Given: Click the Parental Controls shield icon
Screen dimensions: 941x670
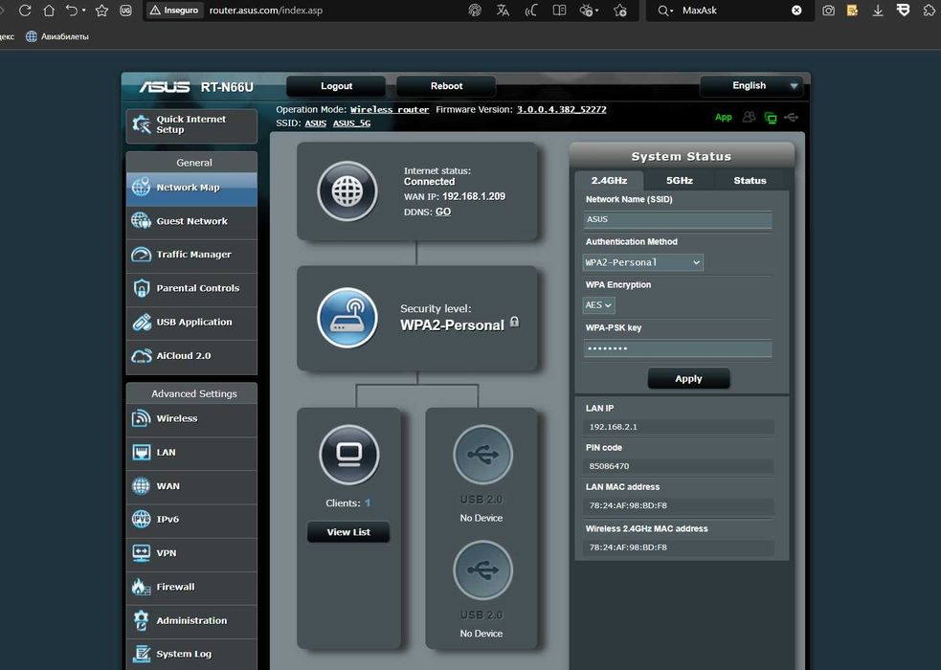Looking at the screenshot, I should (x=141, y=288).
